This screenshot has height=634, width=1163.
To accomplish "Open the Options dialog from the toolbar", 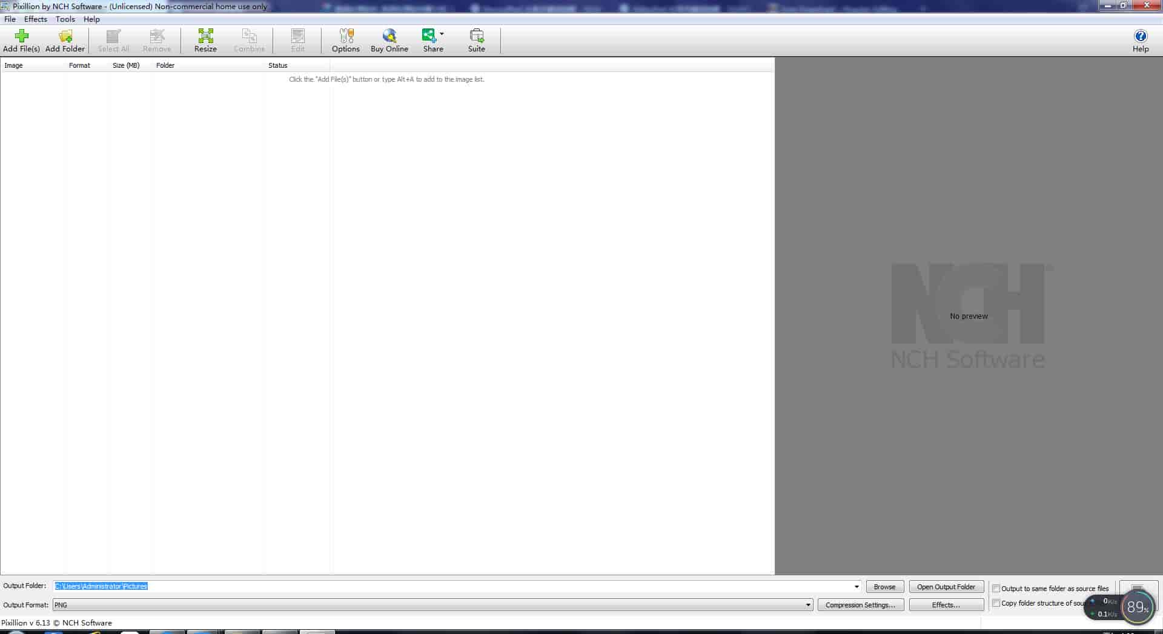I will point(346,36).
